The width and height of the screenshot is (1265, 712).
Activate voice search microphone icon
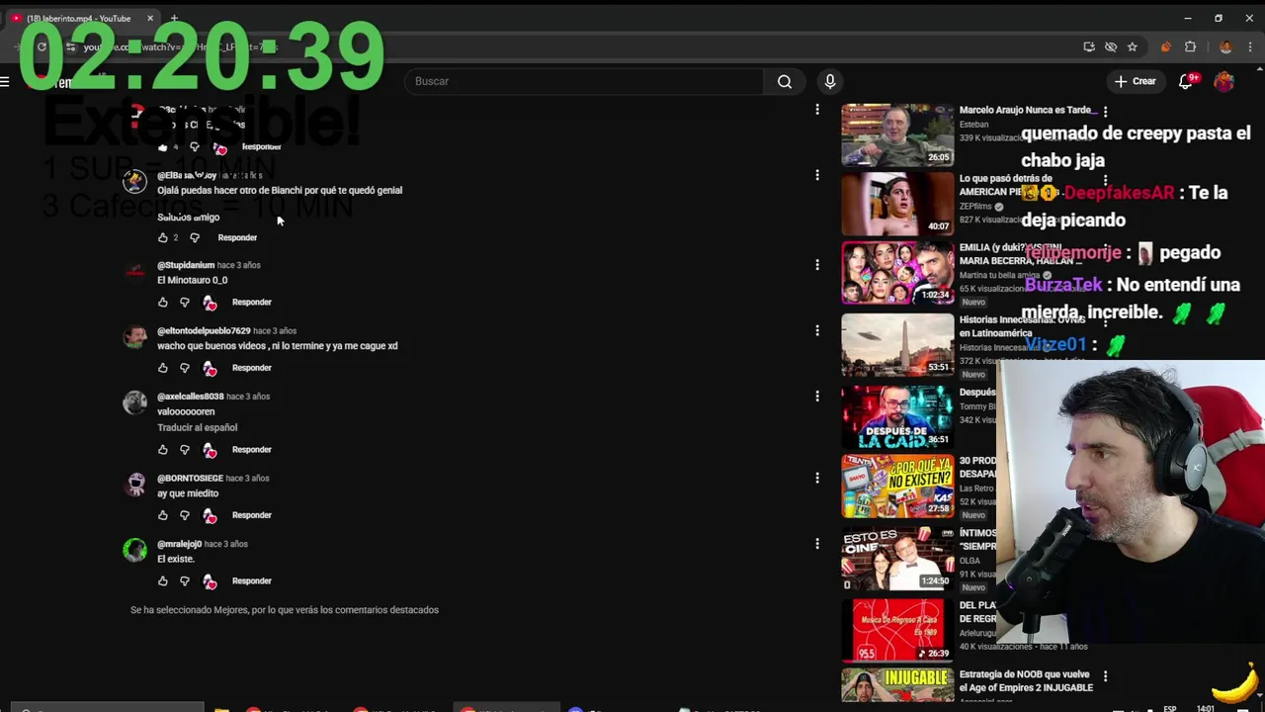[x=830, y=81]
